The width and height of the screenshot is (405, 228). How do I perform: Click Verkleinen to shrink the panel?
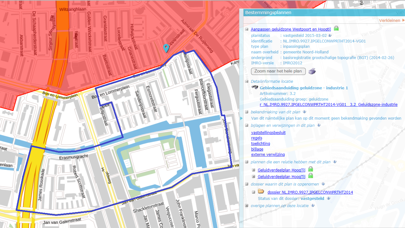pos(390,20)
